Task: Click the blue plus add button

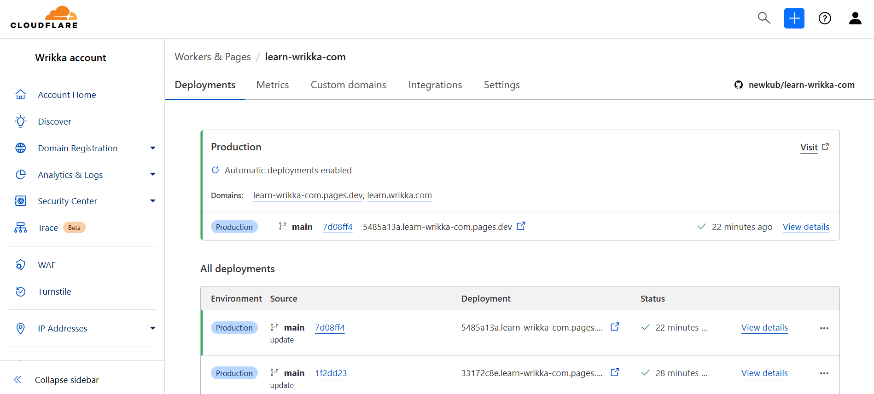Action: [794, 18]
